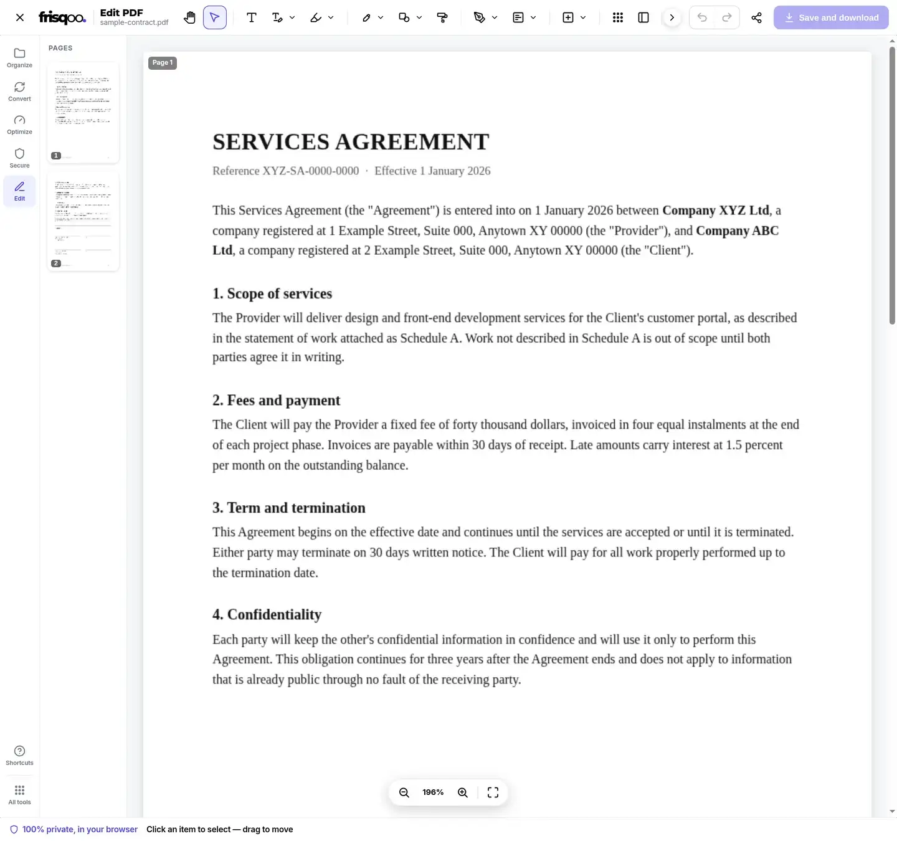Pick the edit text tool icon
Viewport: 897px width, 841px height.
[278, 17]
